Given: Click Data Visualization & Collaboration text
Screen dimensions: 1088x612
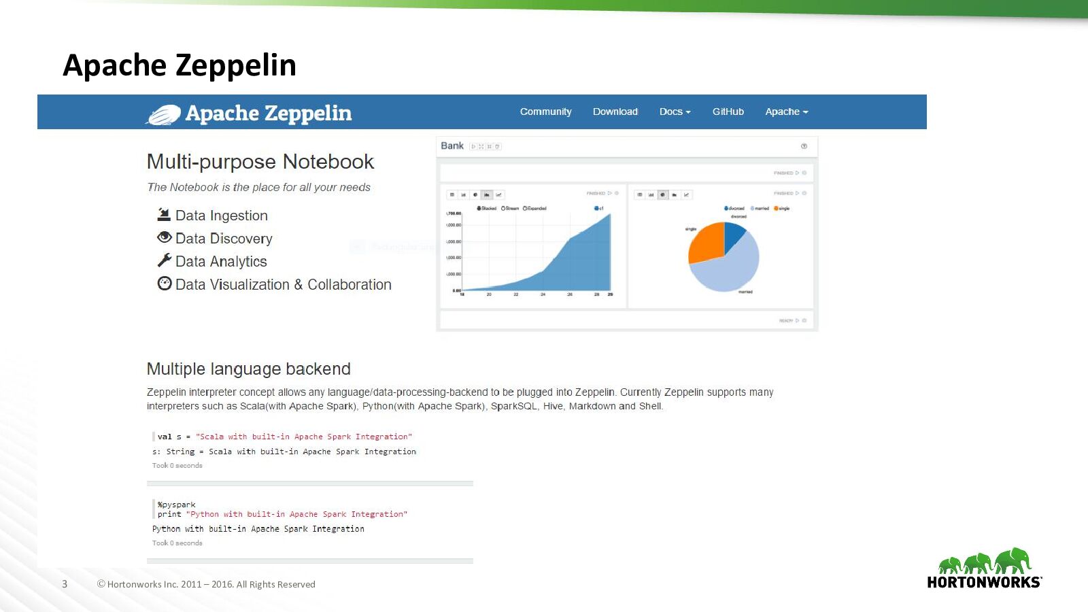Looking at the screenshot, I should click(x=284, y=285).
